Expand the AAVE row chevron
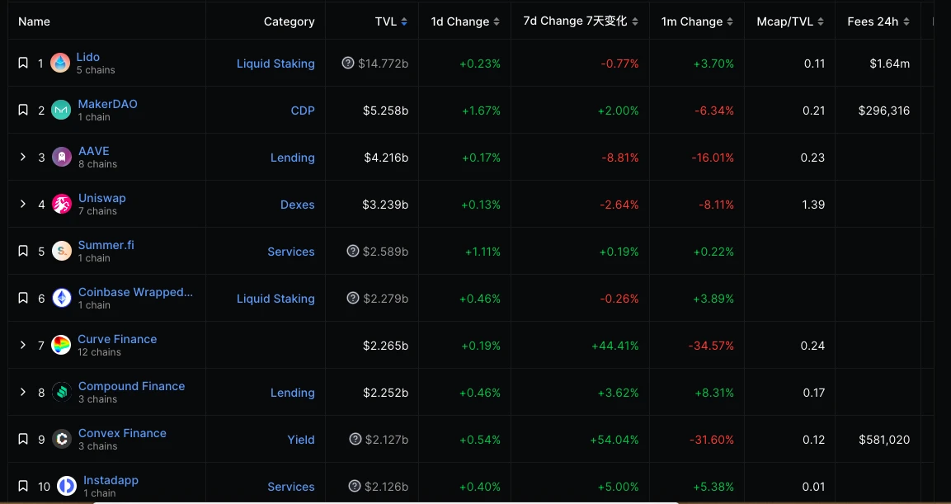Viewport: 951px width, 504px height. pyautogui.click(x=23, y=158)
